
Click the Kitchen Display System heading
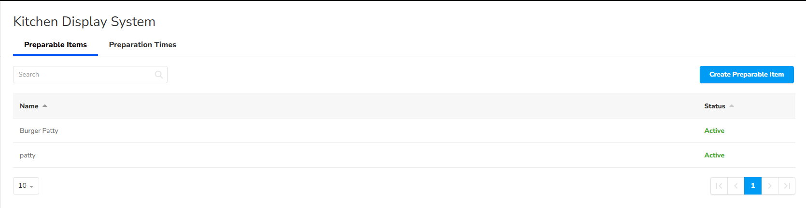(x=84, y=22)
